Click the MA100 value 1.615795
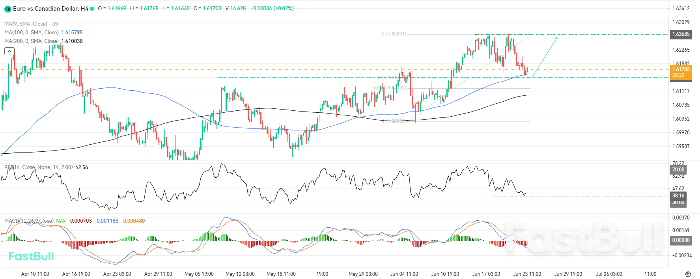This screenshot has width=700, height=279. pyautogui.click(x=72, y=33)
